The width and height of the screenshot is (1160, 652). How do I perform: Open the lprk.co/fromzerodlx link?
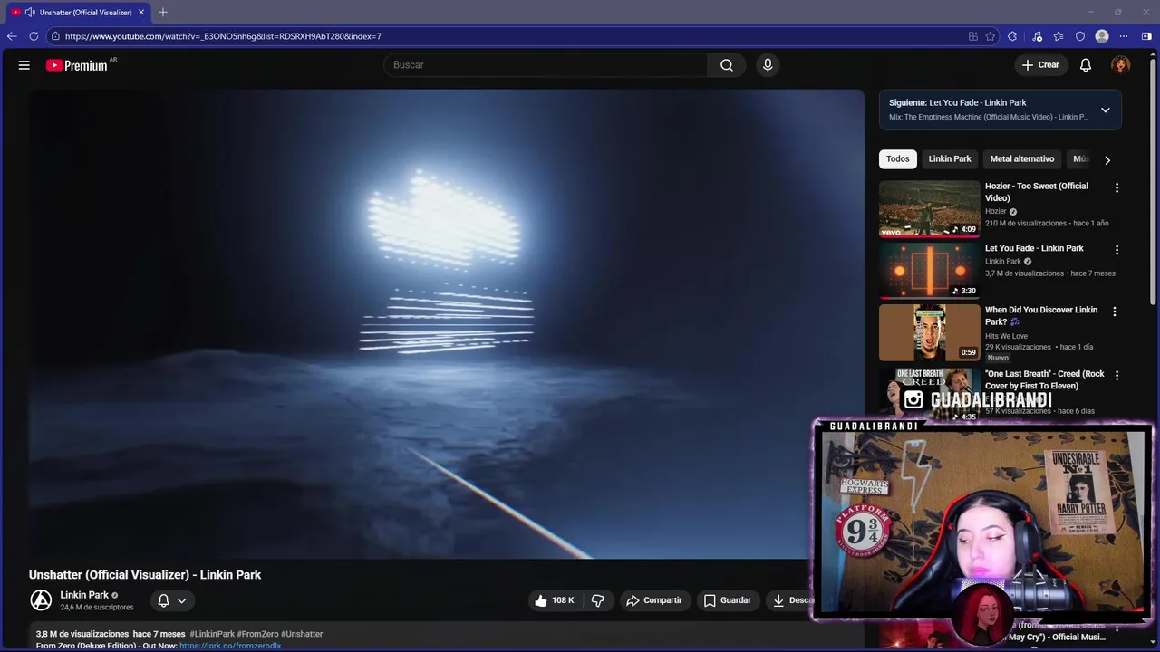[x=230, y=646]
